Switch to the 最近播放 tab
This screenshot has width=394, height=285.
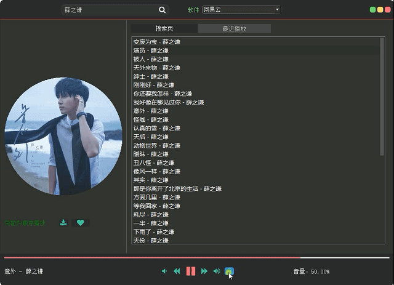(234, 29)
